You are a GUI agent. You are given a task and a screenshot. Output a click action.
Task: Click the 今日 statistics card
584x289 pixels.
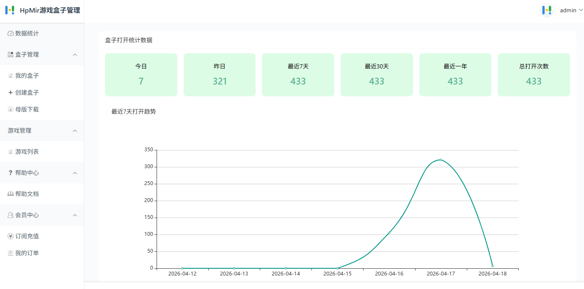[141, 74]
